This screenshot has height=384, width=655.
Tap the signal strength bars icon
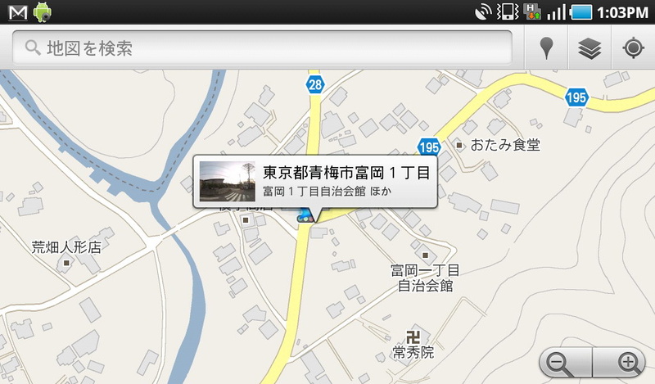tap(556, 12)
